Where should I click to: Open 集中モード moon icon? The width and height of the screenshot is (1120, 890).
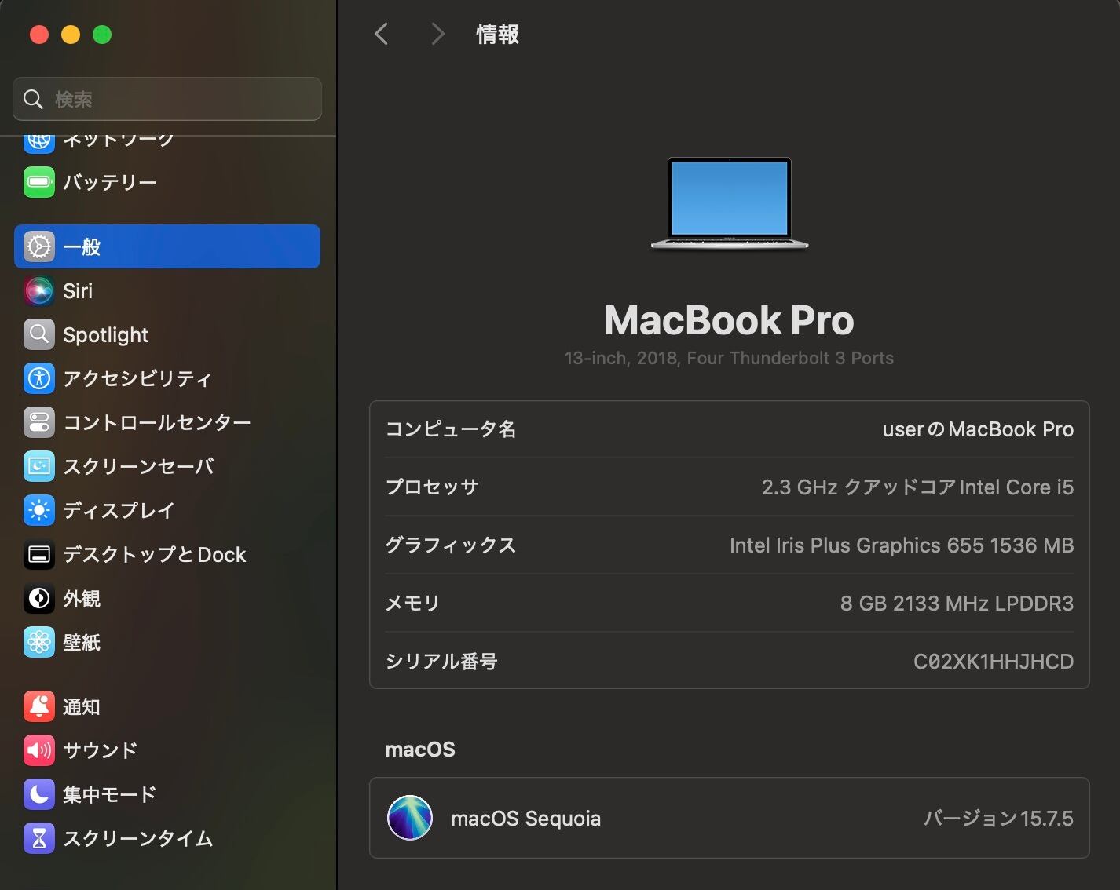pyautogui.click(x=38, y=795)
